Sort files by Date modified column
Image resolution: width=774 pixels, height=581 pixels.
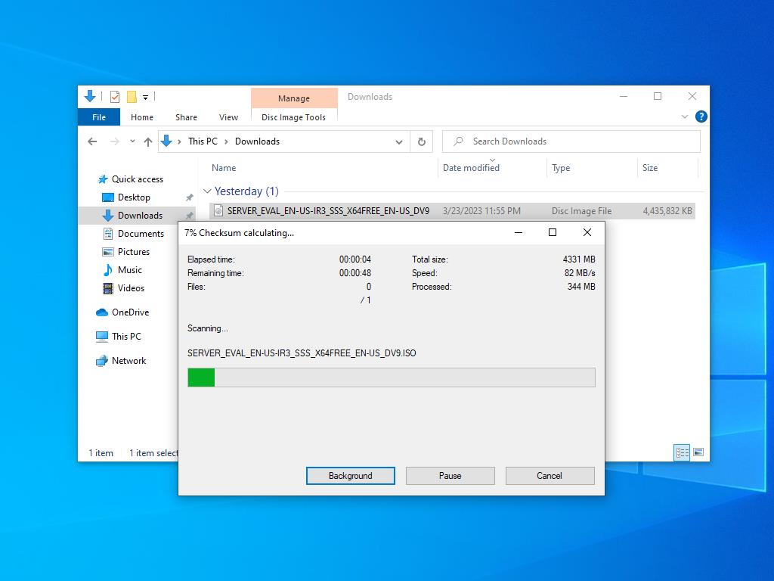471,168
